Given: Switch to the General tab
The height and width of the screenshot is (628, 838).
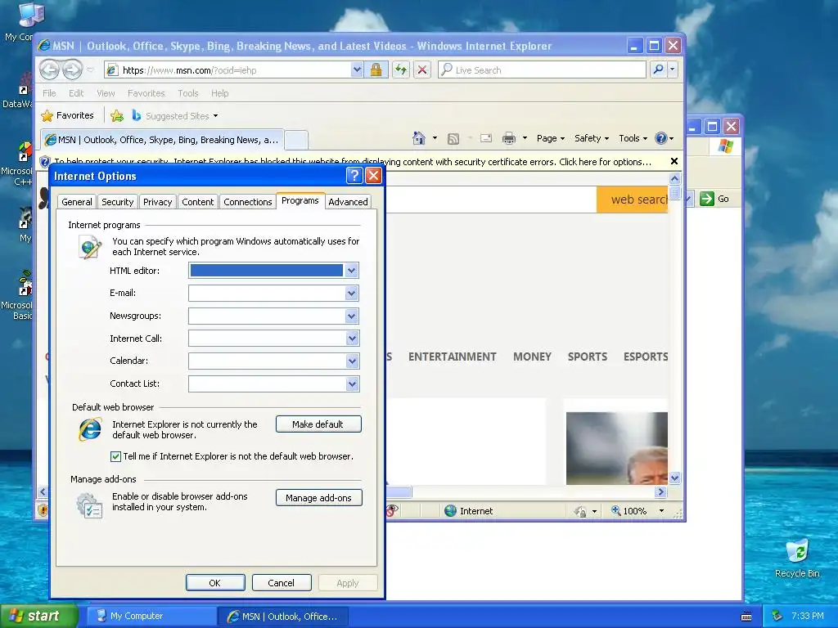Looking at the screenshot, I should coord(76,202).
